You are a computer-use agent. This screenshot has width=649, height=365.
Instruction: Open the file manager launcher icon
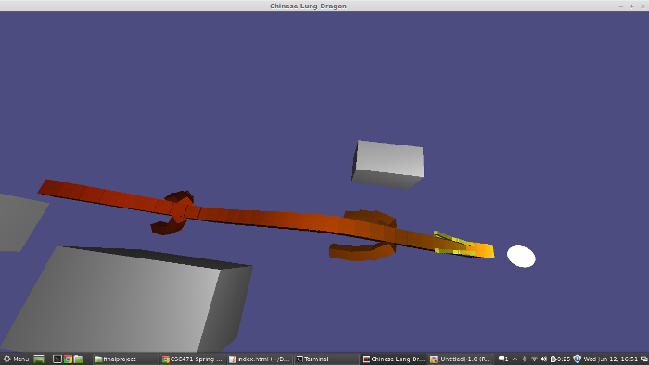pyautogui.click(x=79, y=359)
